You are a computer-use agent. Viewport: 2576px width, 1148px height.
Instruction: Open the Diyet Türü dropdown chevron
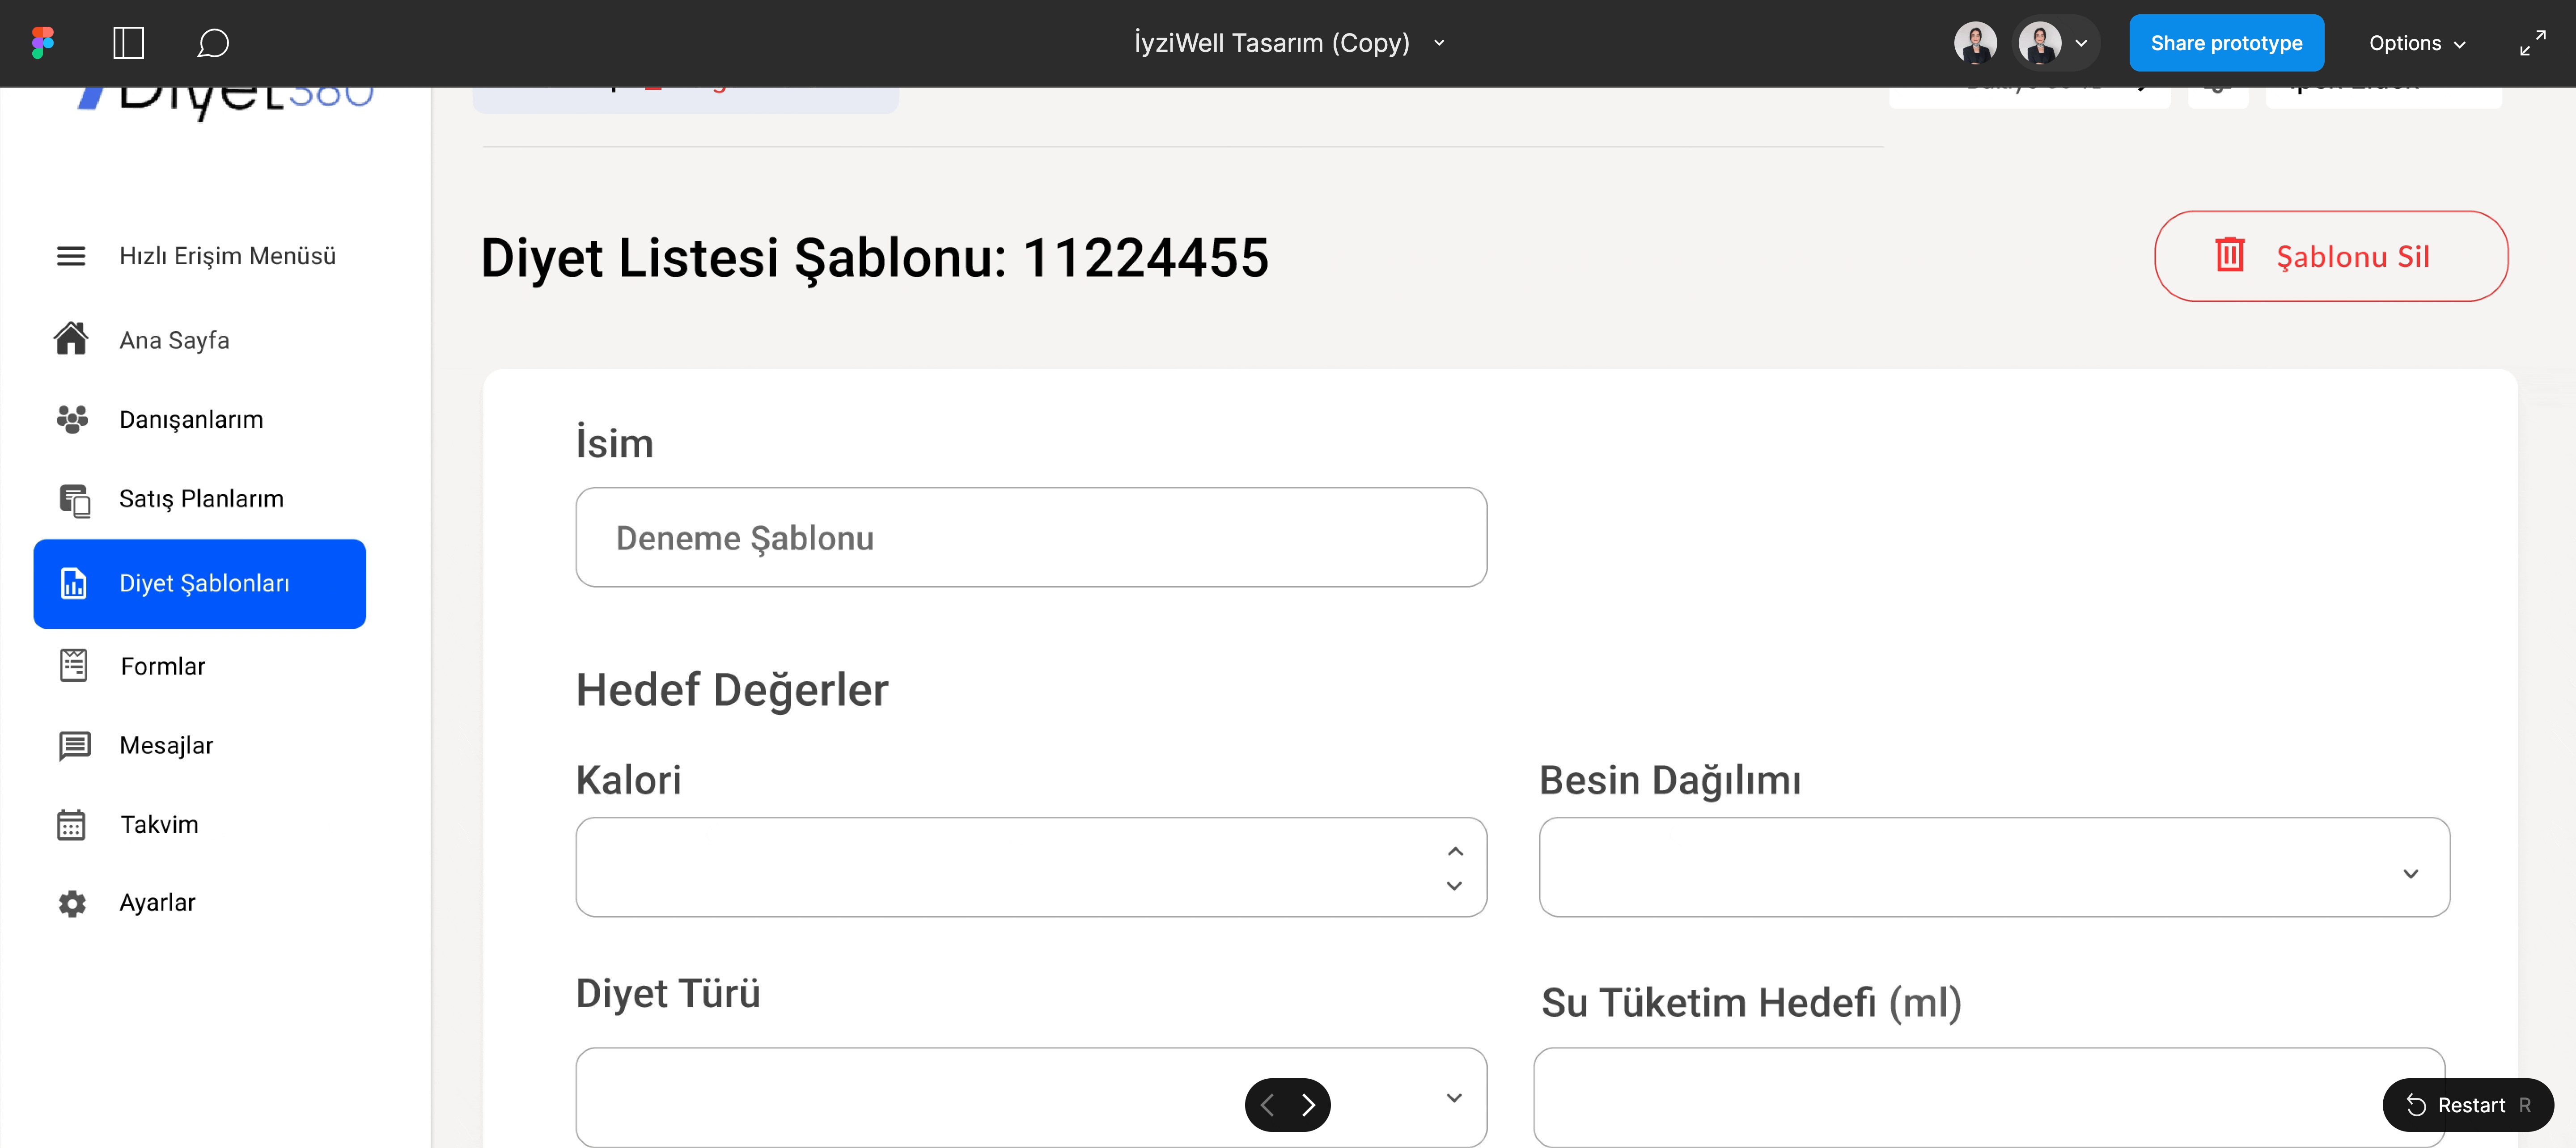[x=1455, y=1098]
